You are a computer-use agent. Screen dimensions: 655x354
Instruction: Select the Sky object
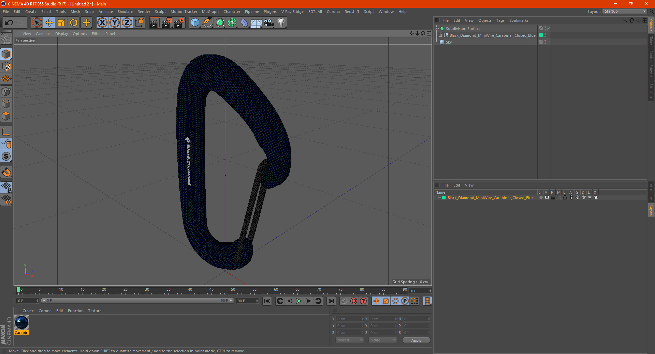point(449,42)
